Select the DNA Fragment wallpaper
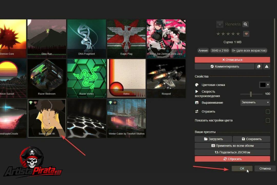 click(87, 39)
